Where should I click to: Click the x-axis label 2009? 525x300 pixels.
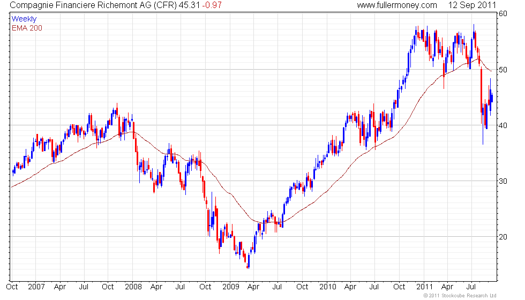231,287
